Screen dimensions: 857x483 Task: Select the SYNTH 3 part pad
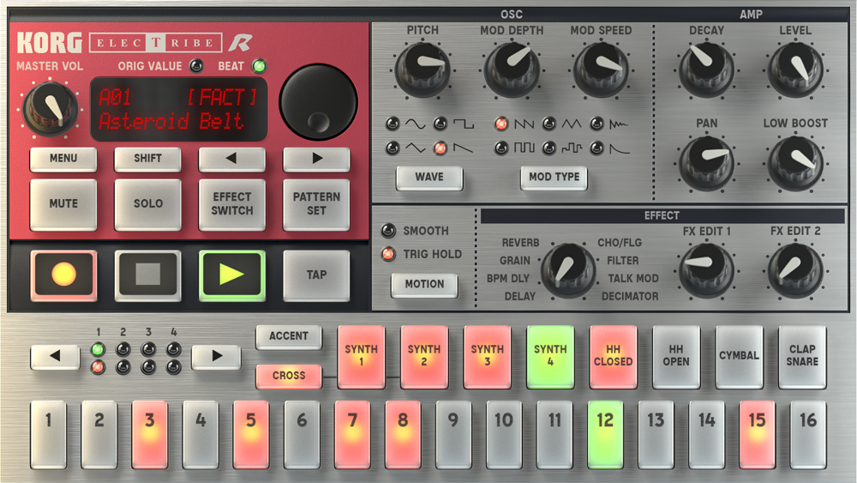pos(487,356)
